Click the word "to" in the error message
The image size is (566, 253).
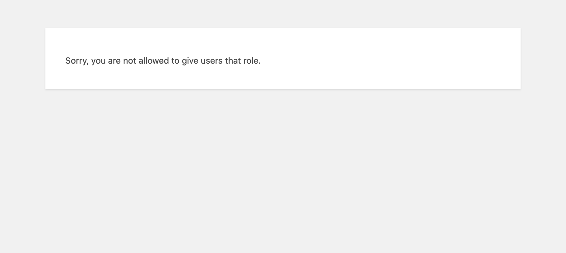pos(175,61)
